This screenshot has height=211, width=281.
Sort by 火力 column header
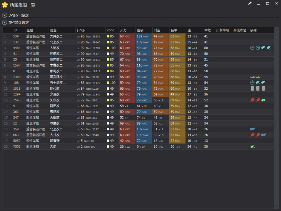tap(127, 30)
